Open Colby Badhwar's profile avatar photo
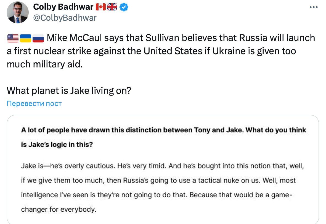Image resolution: width=326 pixels, height=224 pixels. (18, 12)
